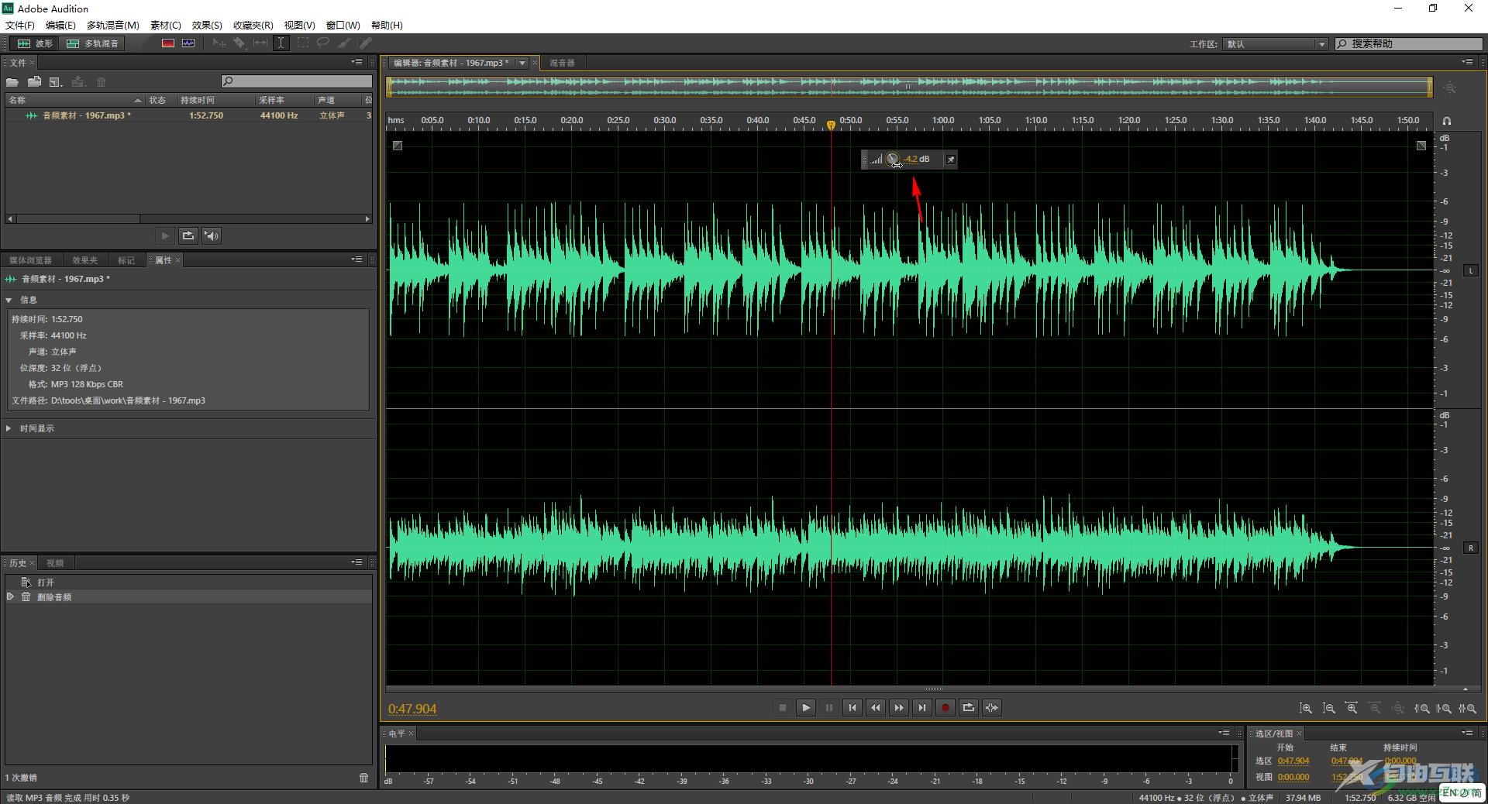The width and height of the screenshot is (1488, 804).
Task: Select the Move tool
Action: point(219,43)
